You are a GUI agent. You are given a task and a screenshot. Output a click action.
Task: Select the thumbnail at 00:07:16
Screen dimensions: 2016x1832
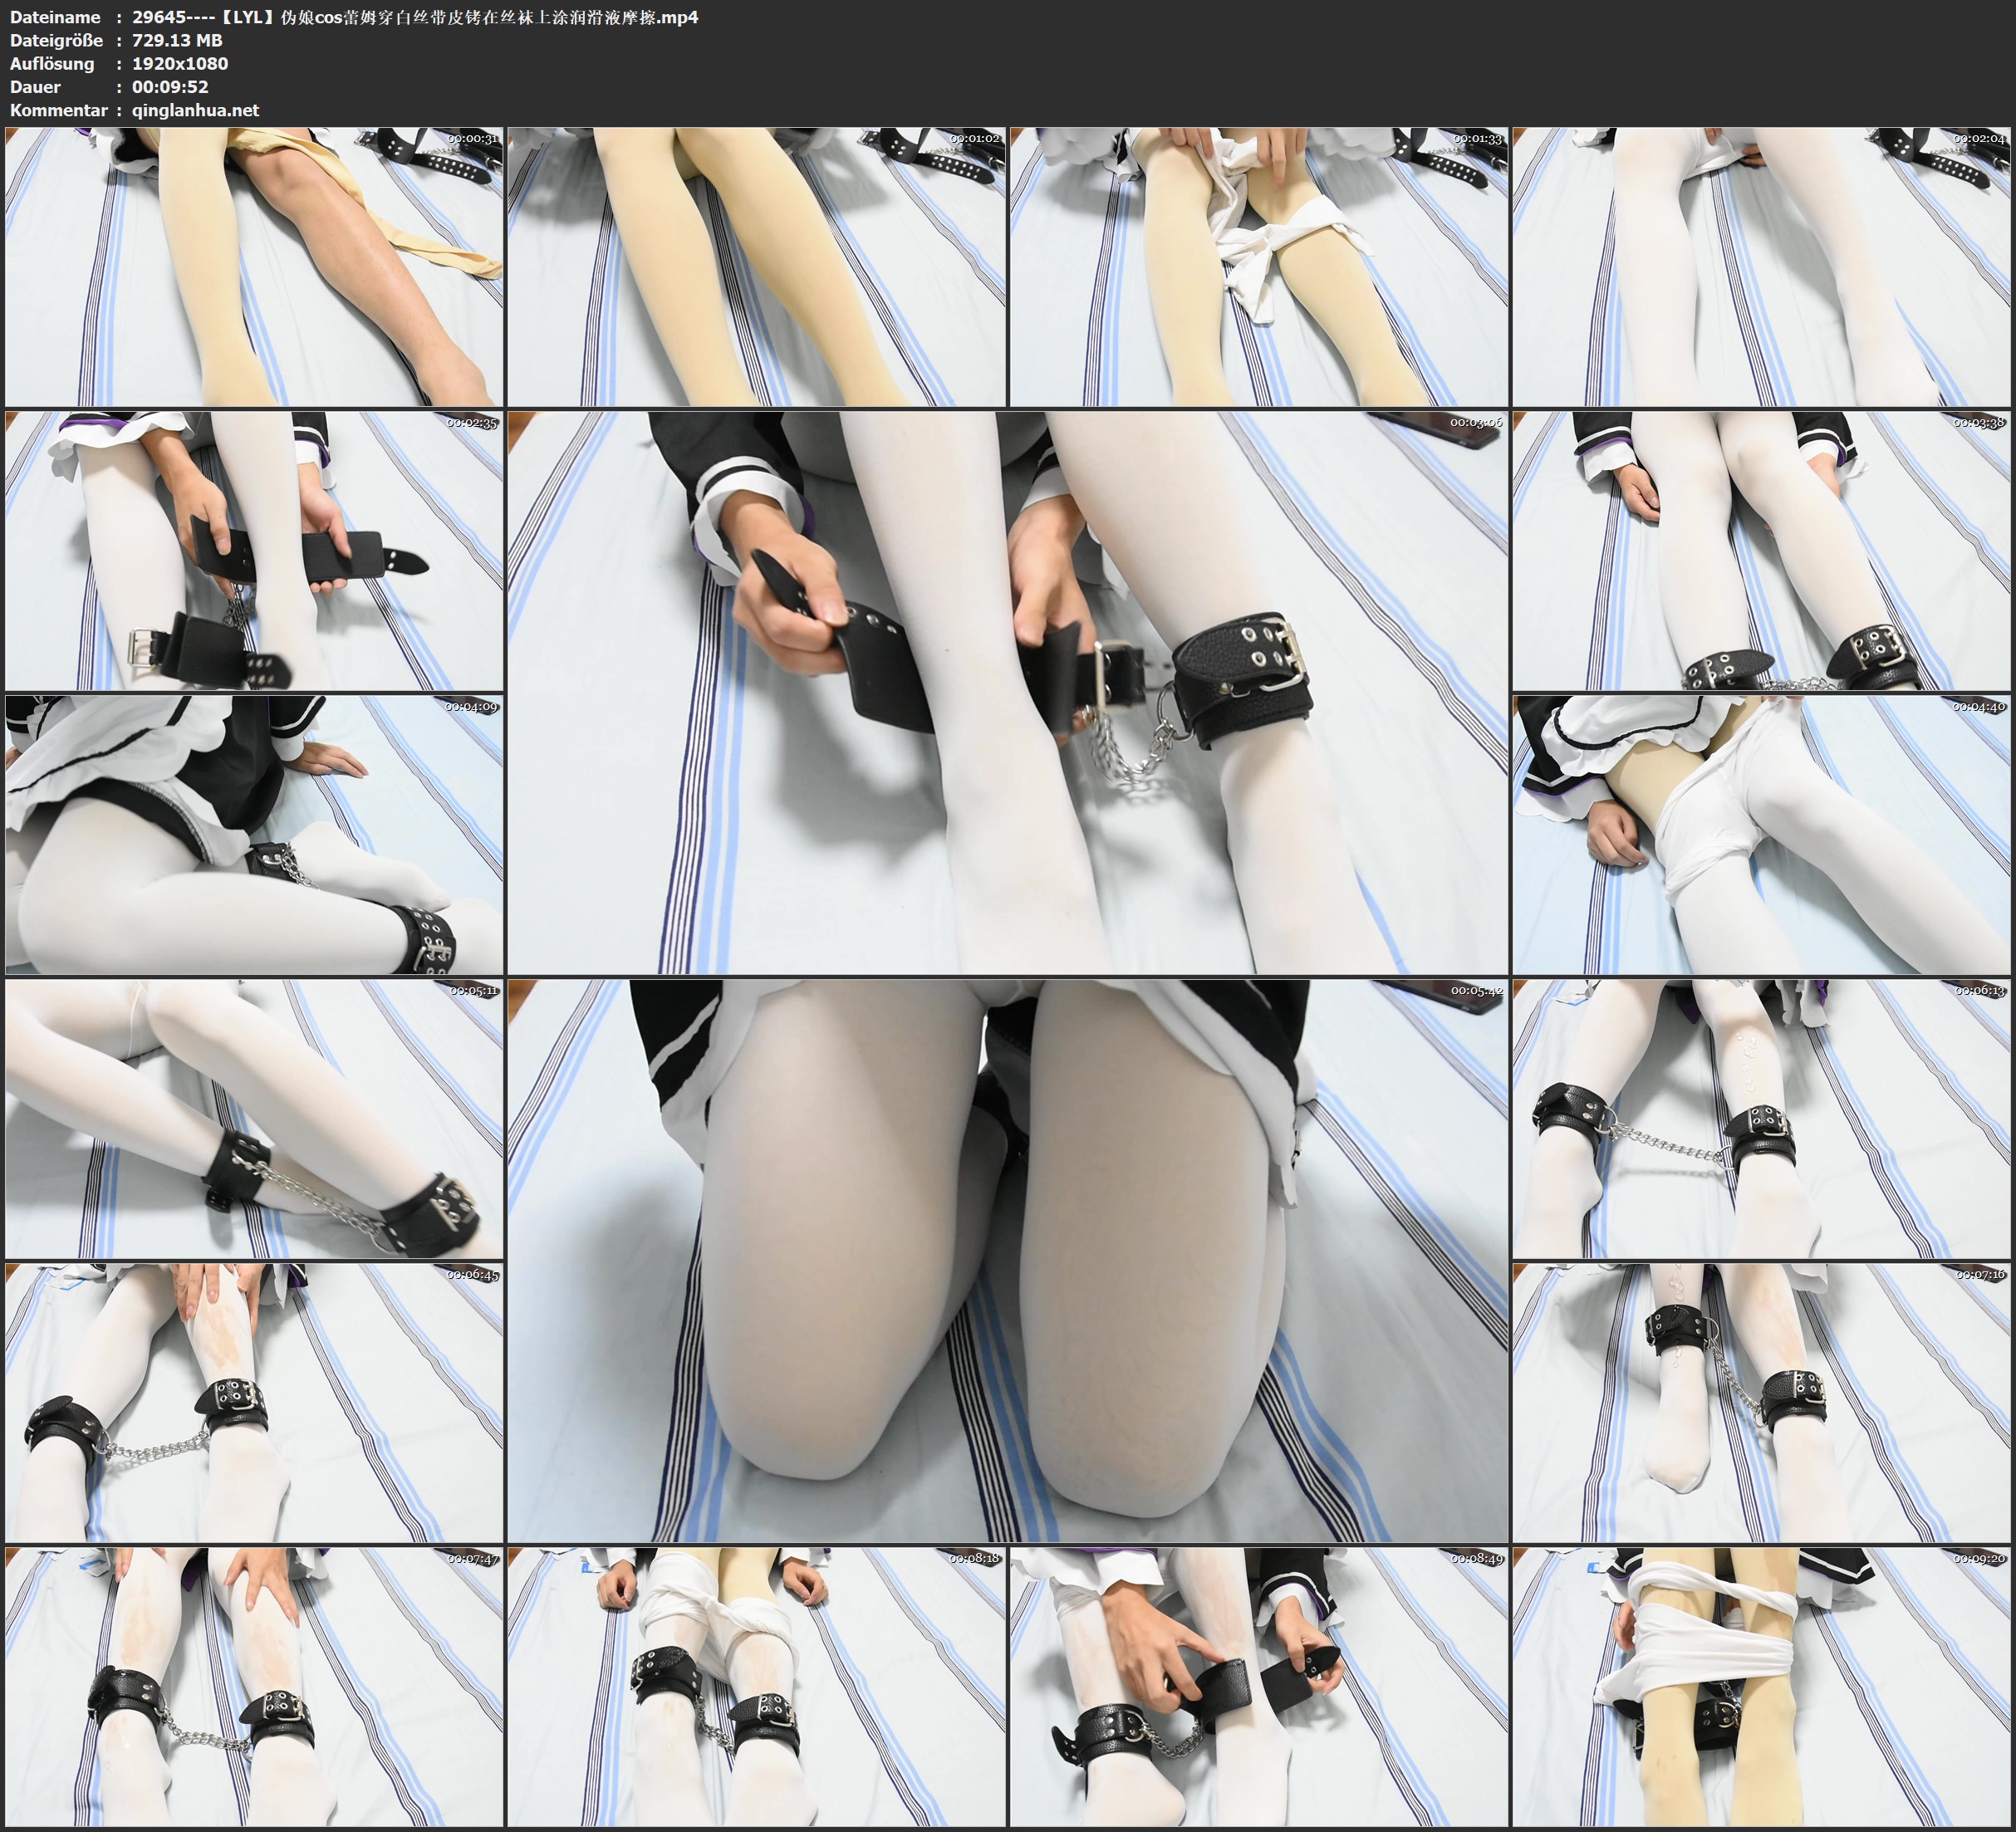pos(1761,1402)
